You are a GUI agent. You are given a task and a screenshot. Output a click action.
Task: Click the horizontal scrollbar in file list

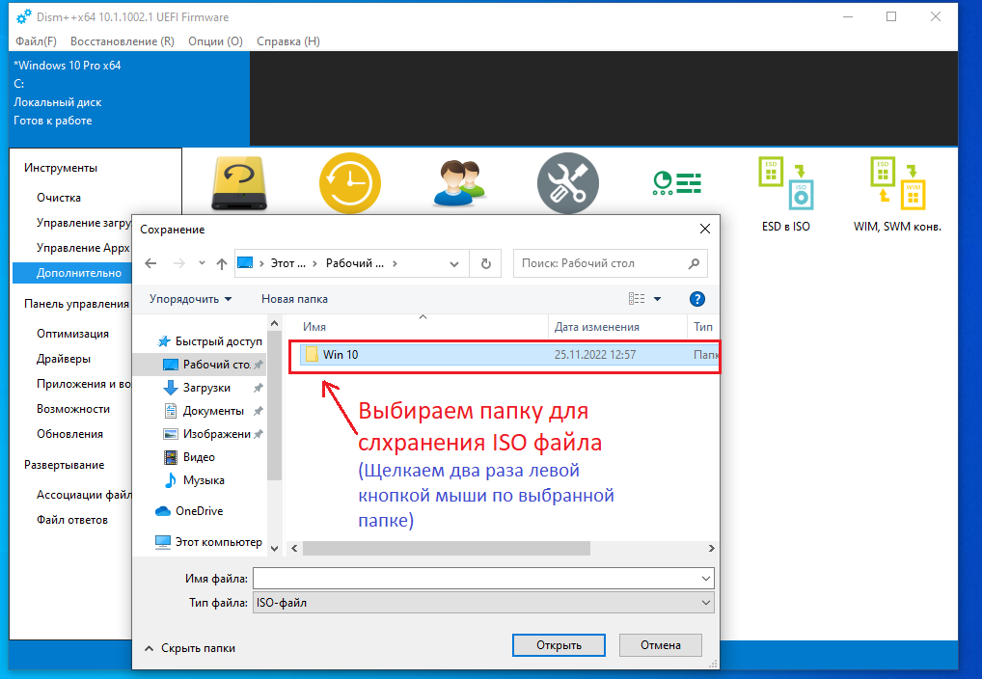[x=446, y=549]
